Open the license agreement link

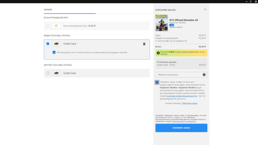point(184,121)
